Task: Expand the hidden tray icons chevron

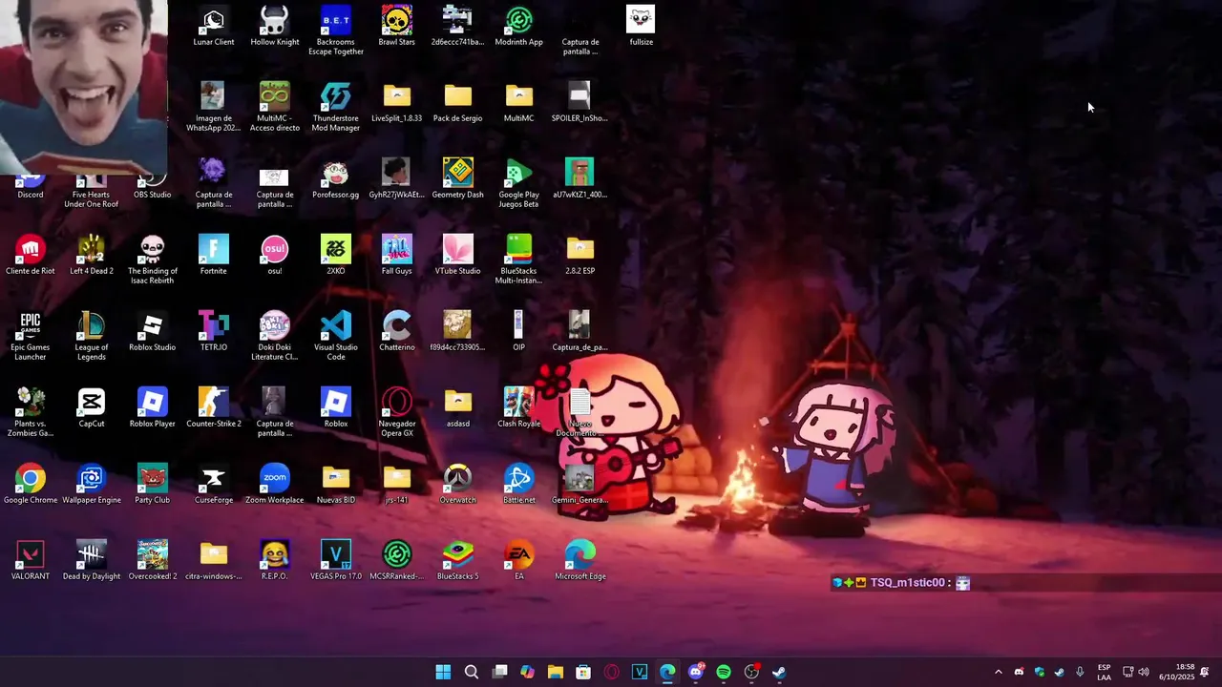Action: pyautogui.click(x=999, y=672)
